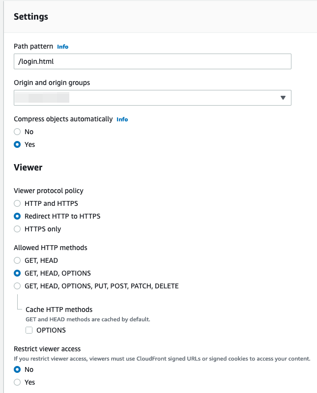Click the Path pattern Info link

(63, 46)
